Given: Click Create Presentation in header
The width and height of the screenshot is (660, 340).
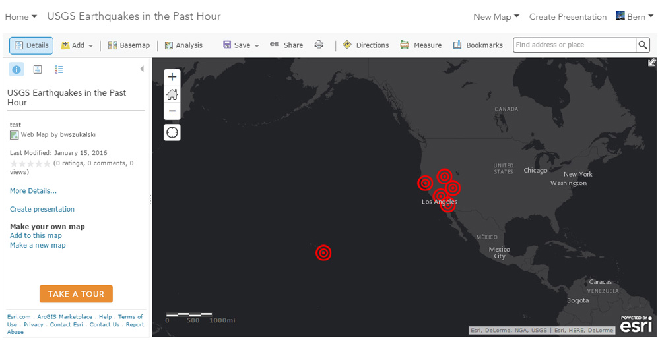Looking at the screenshot, I should click(x=568, y=17).
